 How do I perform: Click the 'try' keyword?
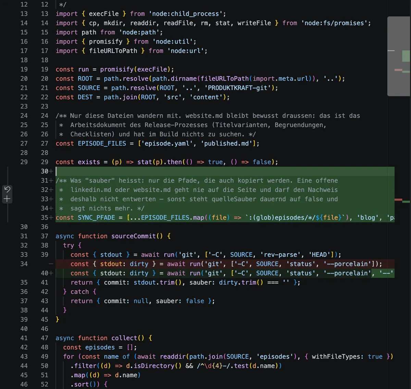pyautogui.click(x=68, y=245)
